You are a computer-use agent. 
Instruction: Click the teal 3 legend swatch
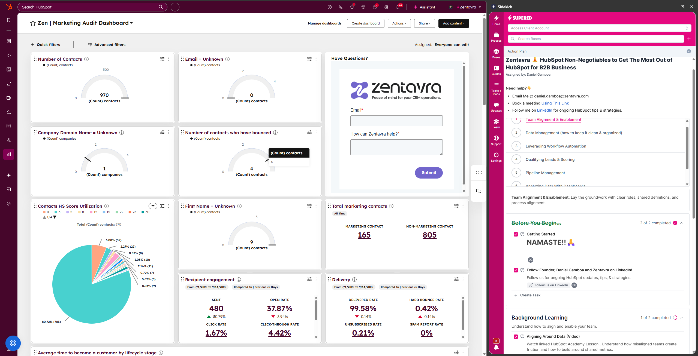[x=56, y=212]
